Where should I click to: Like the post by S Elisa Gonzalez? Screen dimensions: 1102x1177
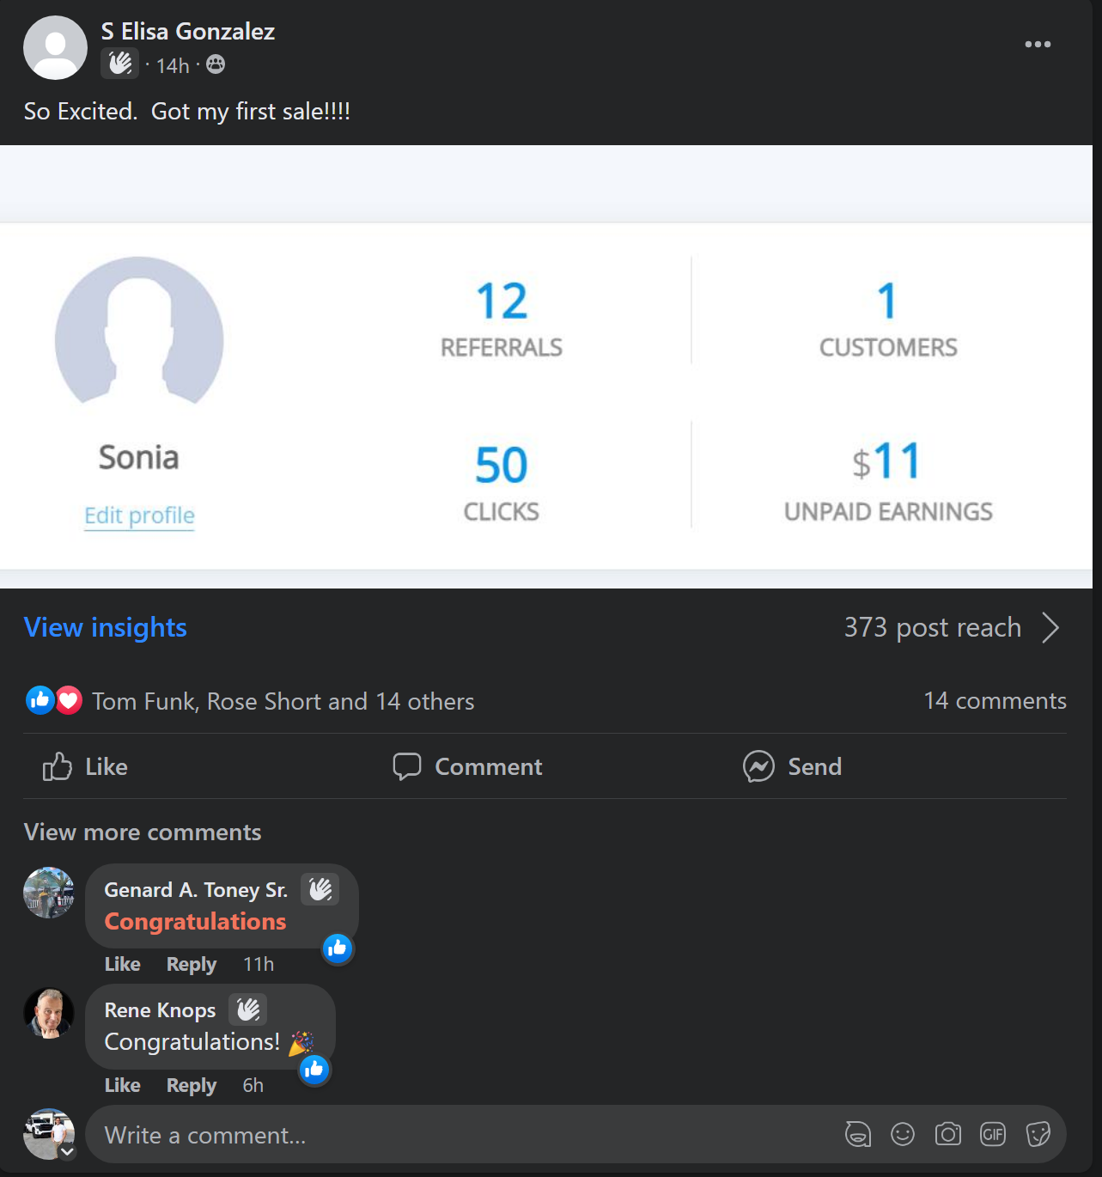86,766
